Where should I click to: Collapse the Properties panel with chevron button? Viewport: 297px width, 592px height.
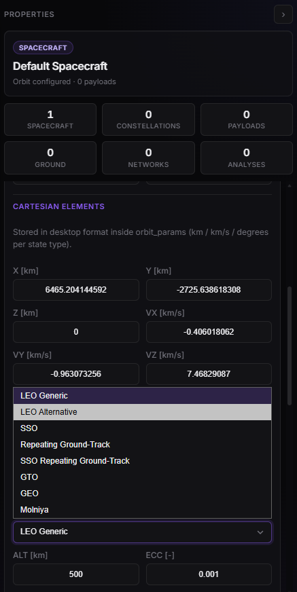click(283, 15)
